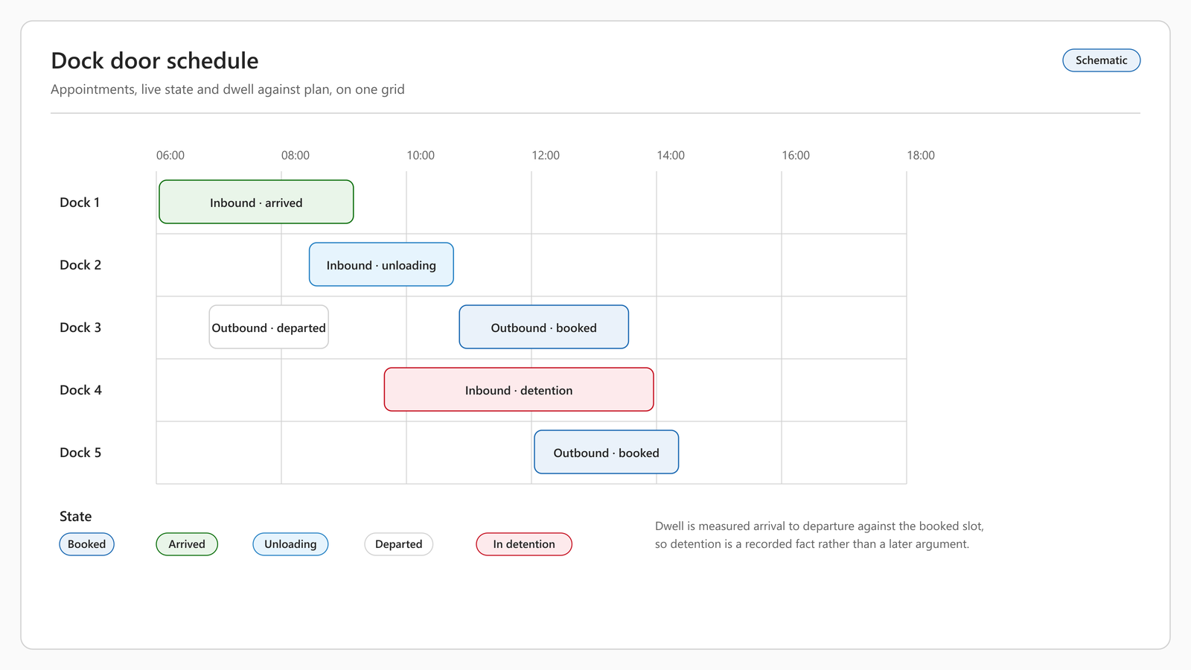The image size is (1191, 670).
Task: Click the State legend heading
Action: (76, 517)
